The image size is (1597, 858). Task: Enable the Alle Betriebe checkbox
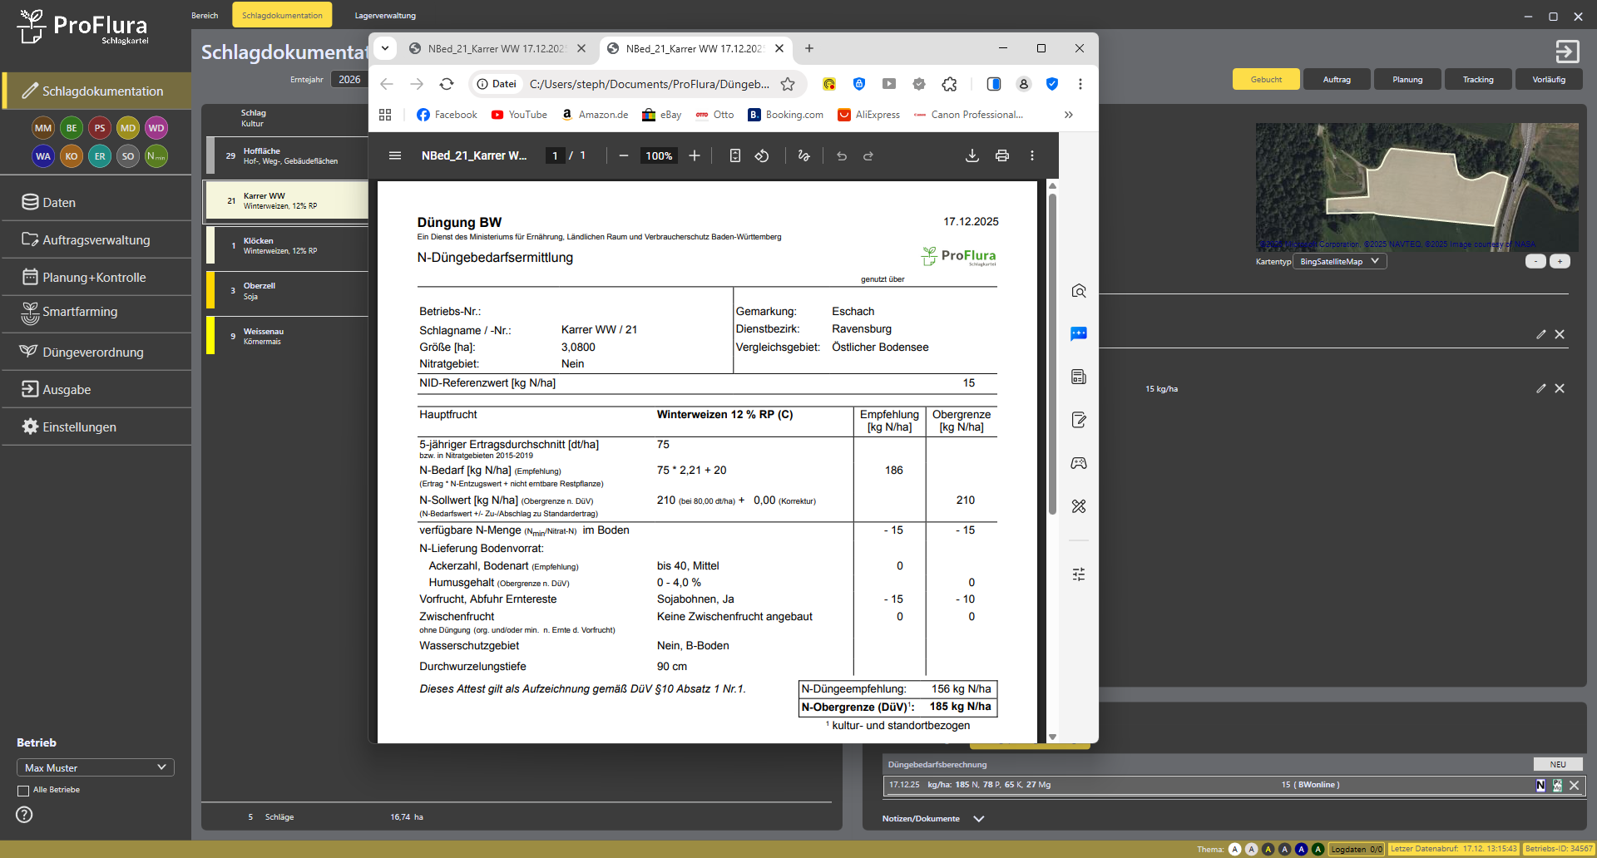(x=23, y=791)
